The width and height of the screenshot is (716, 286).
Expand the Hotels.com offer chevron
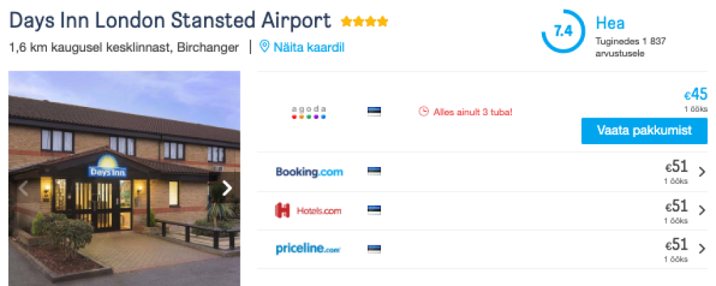[702, 210]
